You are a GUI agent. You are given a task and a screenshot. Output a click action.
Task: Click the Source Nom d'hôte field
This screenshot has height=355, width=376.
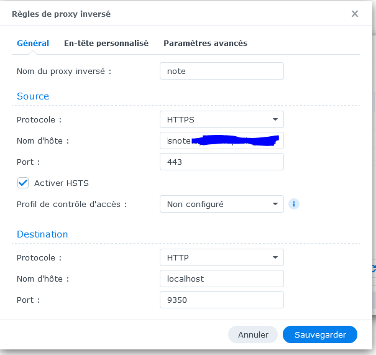pyautogui.click(x=221, y=141)
